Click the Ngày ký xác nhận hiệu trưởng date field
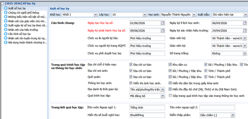This screenshot has height=119, width=248. pyautogui.click(x=227, y=30)
